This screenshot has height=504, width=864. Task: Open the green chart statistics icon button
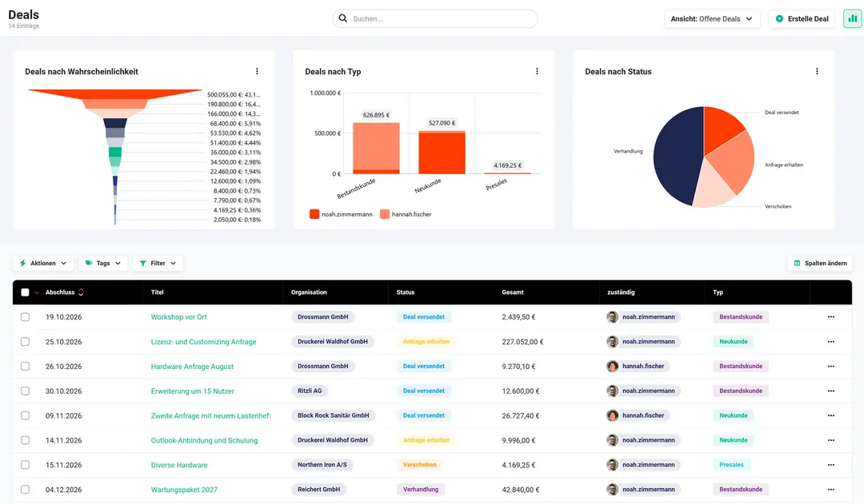click(853, 18)
